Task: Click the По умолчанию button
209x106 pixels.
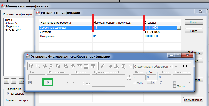Action: [193, 100]
